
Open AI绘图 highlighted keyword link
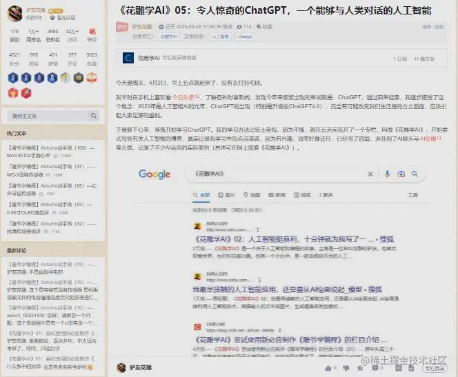[430, 139]
